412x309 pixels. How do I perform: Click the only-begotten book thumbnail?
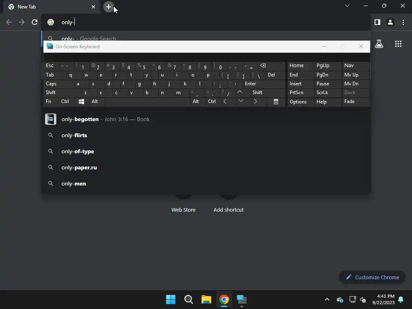[51, 119]
